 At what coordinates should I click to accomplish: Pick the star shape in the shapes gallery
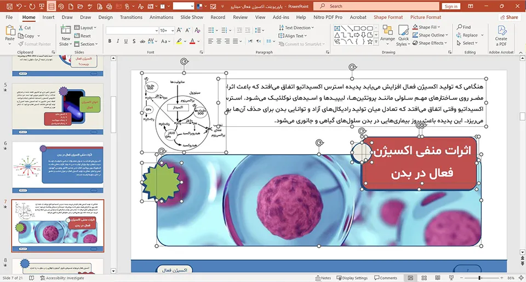tap(370, 42)
